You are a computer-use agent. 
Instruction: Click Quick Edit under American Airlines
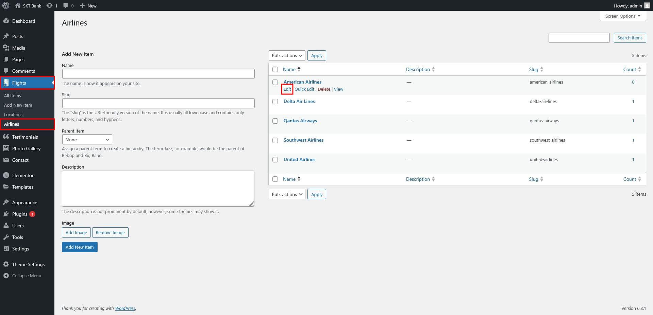click(304, 89)
